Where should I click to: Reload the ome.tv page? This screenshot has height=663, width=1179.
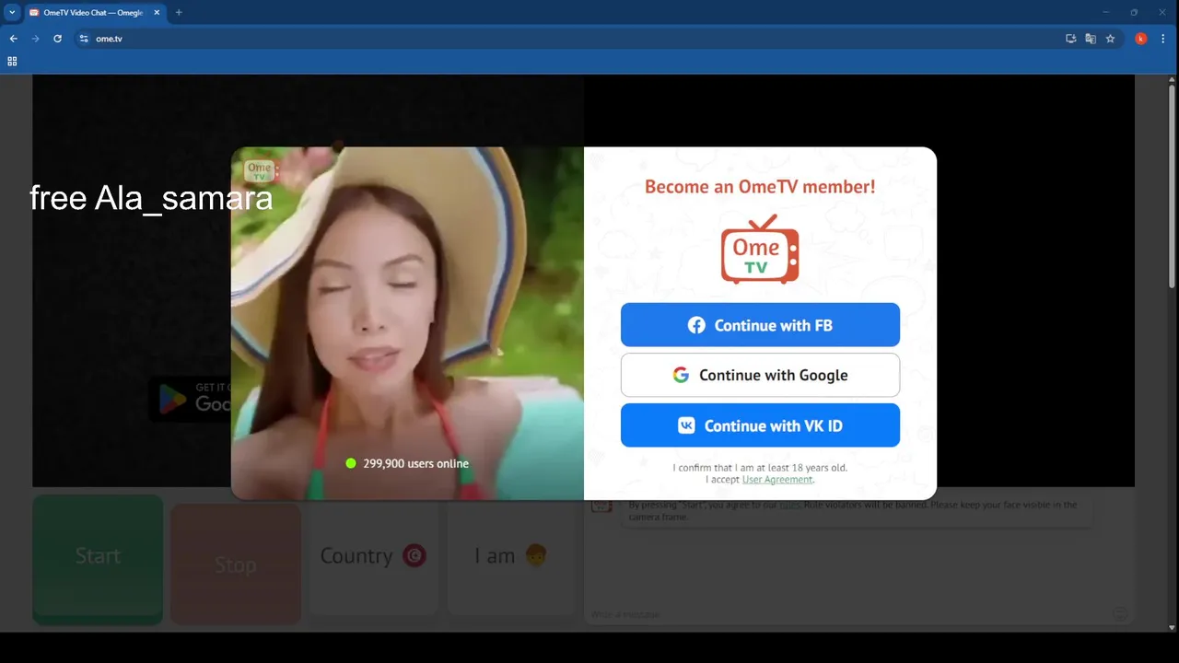pyautogui.click(x=57, y=39)
